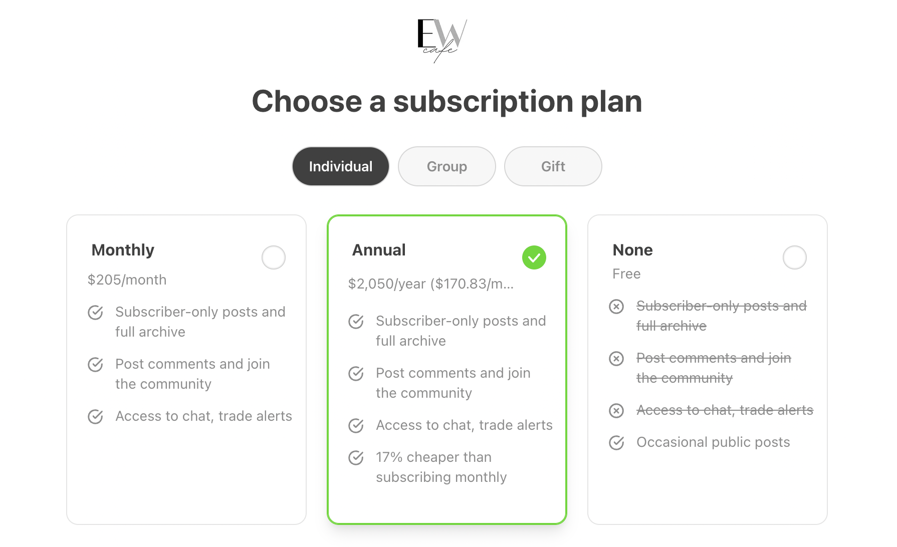
Task: Click the checkmark beside '17% cheaper than subscribing monthly'
Action: (356, 457)
